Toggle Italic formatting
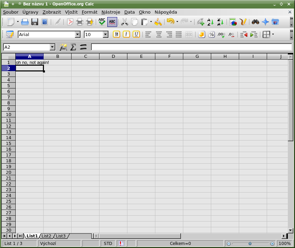The width and height of the screenshot is (295, 248). tap(126, 34)
